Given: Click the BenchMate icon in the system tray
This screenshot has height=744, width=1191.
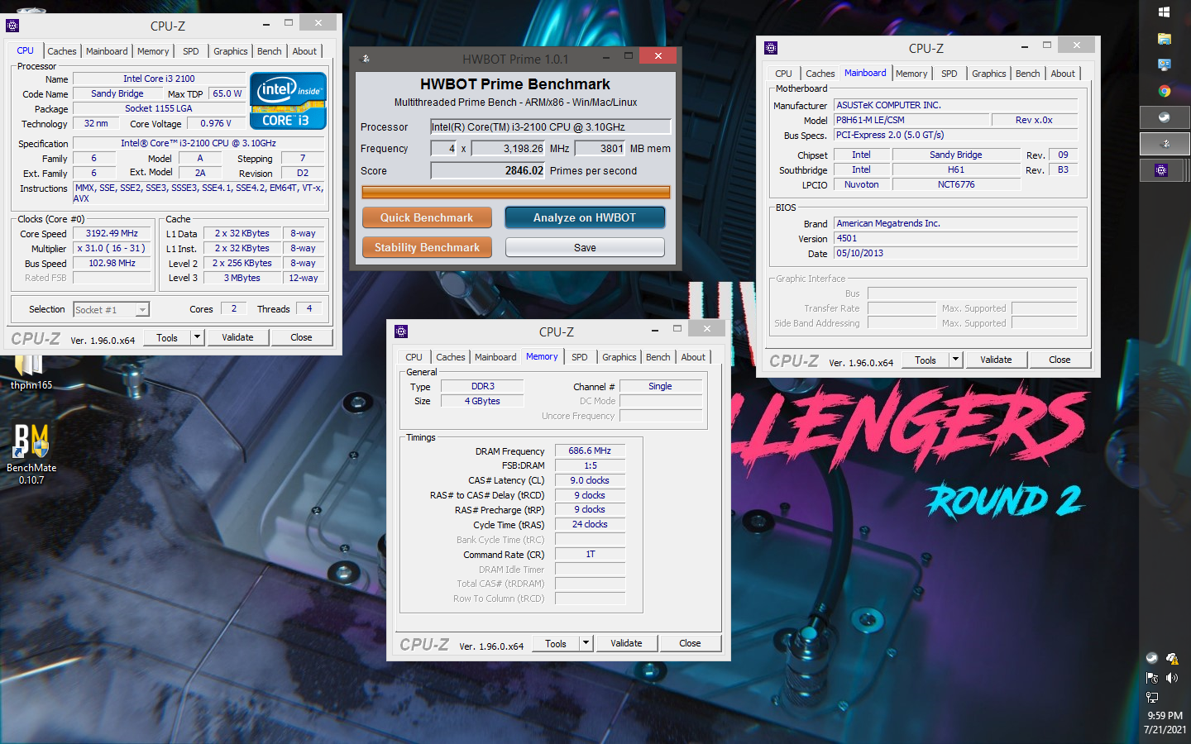Looking at the screenshot, I should [x=1151, y=658].
